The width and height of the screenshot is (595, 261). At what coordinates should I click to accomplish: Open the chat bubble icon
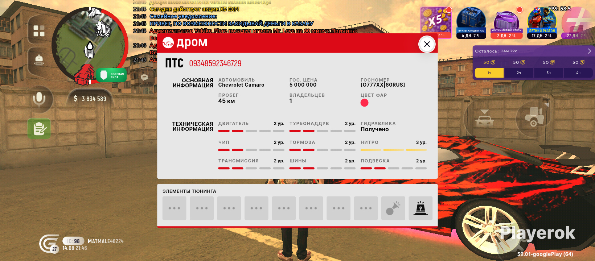[x=144, y=77]
